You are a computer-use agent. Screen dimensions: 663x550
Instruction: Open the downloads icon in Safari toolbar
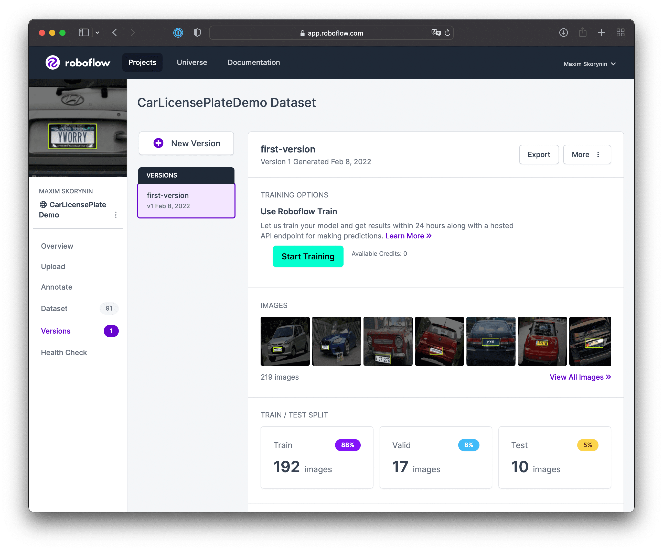tap(563, 32)
